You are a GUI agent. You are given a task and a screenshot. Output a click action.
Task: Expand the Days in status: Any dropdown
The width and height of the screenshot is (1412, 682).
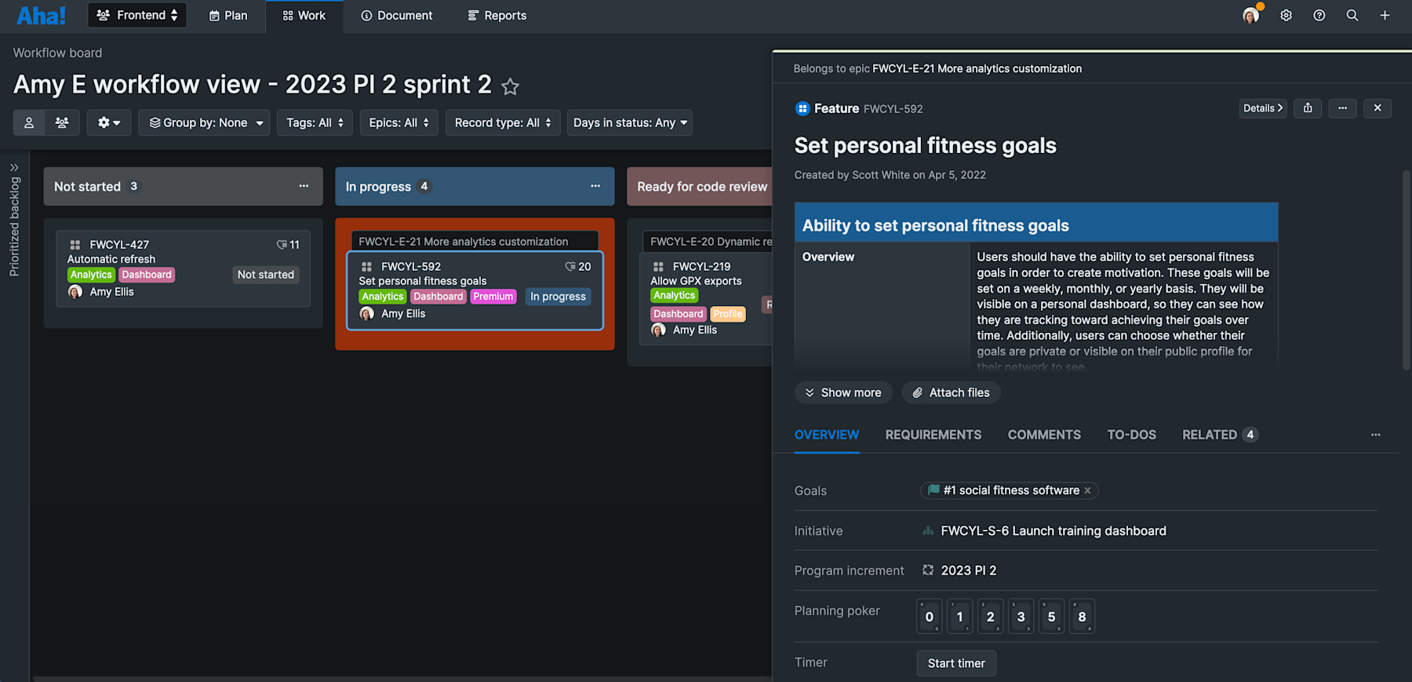[x=629, y=122]
